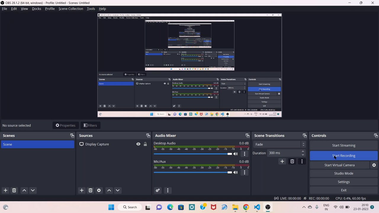This screenshot has height=213, width=379.
Task: Add a new scene with plus icon
Action: pyautogui.click(x=5, y=190)
